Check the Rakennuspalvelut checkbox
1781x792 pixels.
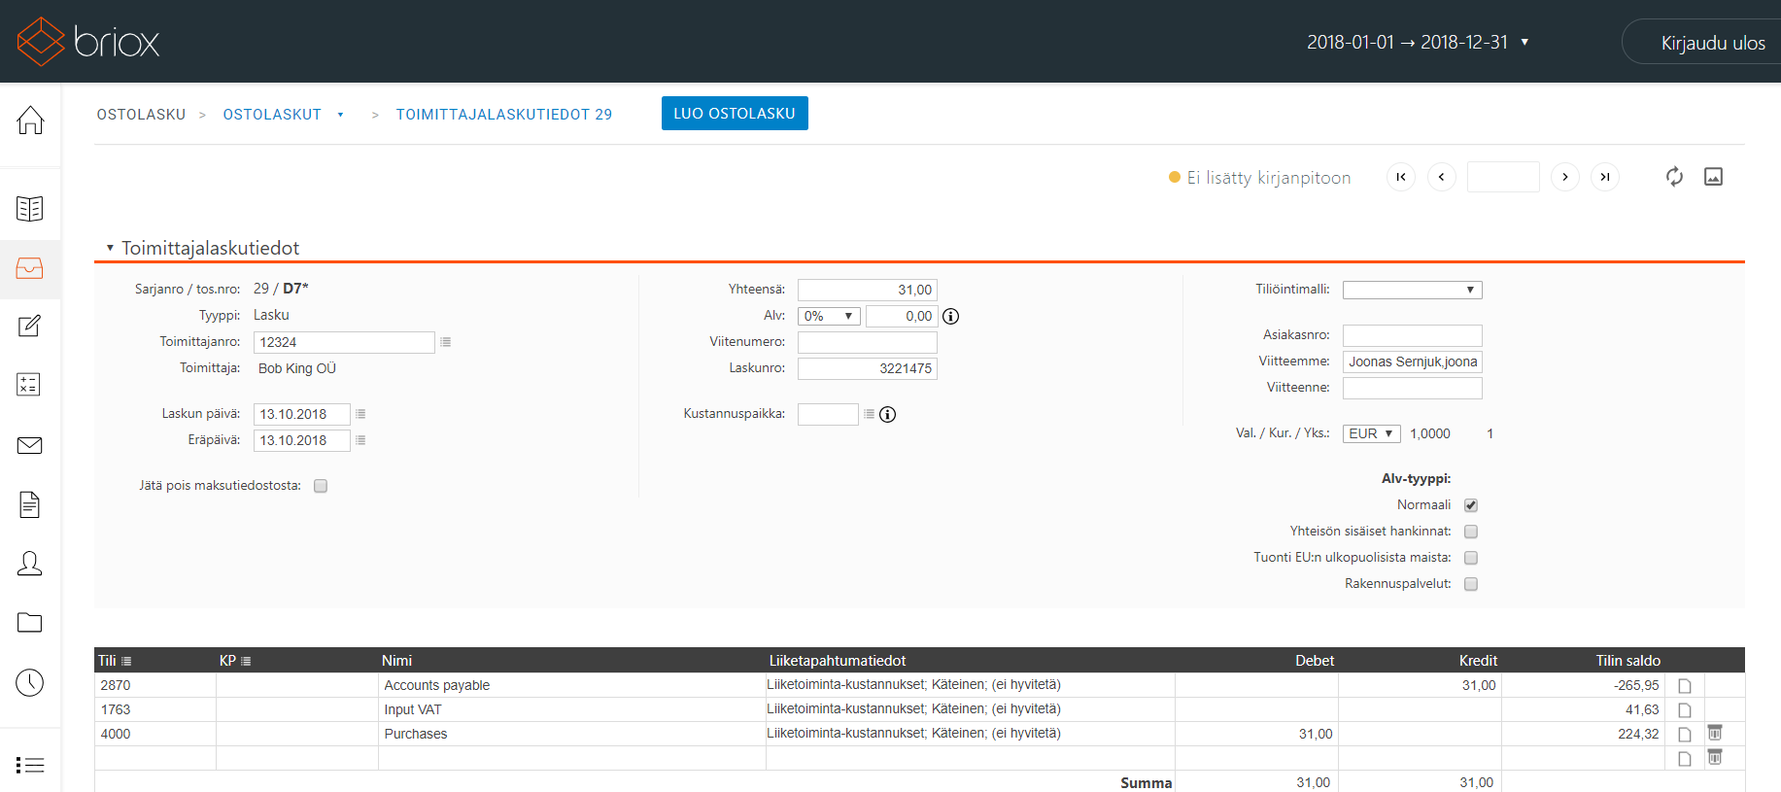pos(1471,584)
